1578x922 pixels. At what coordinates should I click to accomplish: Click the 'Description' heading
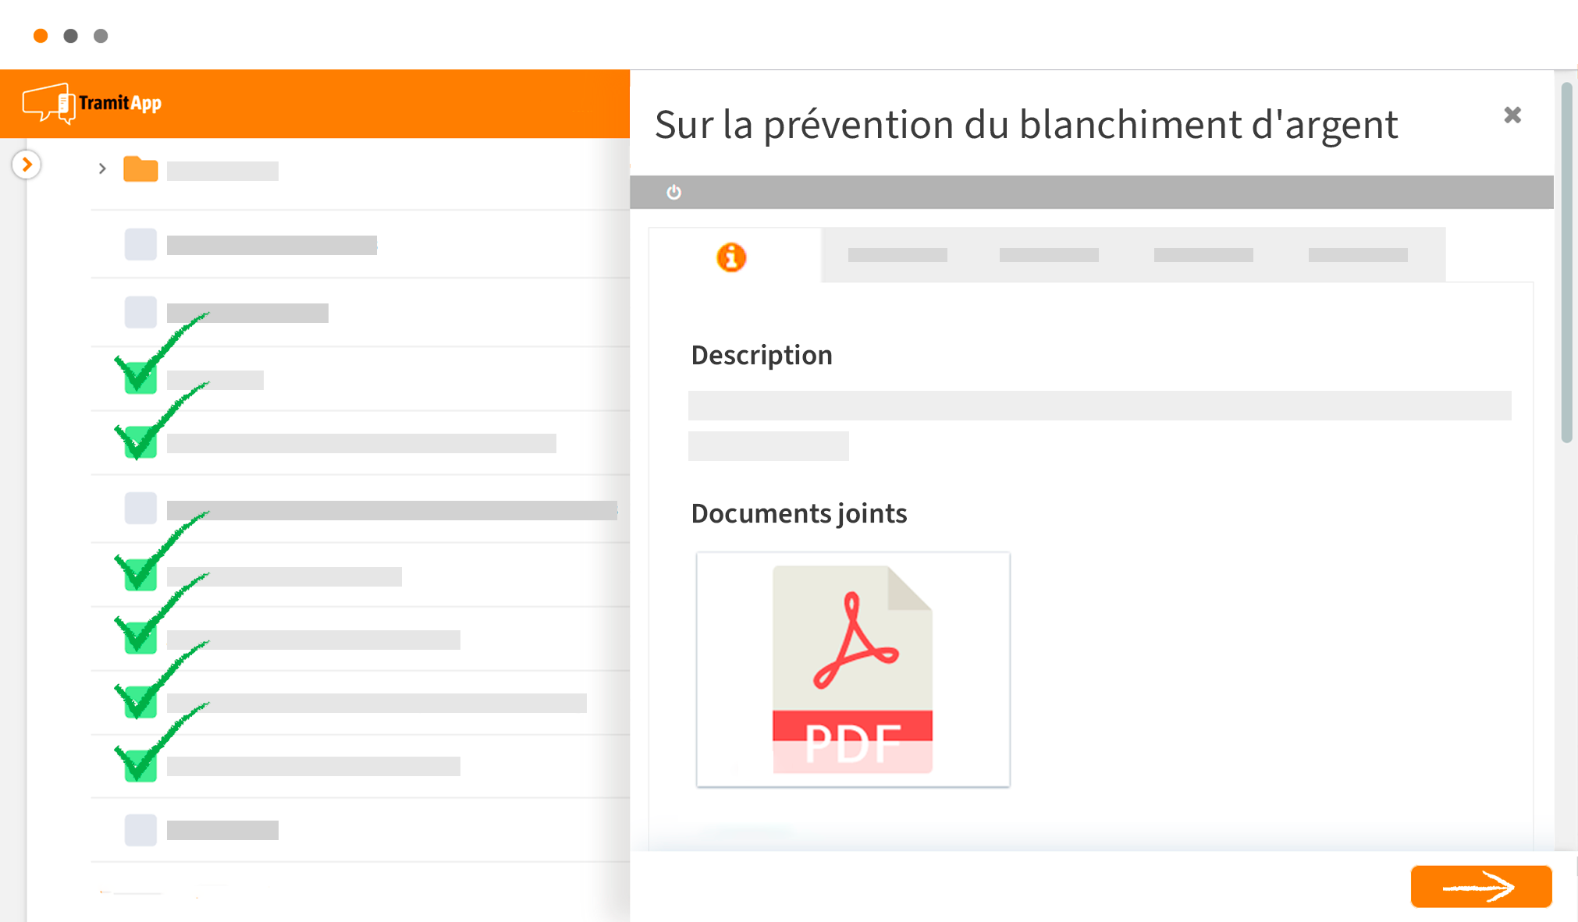[x=762, y=356]
